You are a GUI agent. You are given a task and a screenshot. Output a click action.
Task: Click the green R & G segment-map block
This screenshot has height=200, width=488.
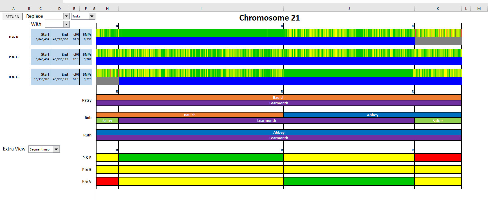[x=349, y=181]
